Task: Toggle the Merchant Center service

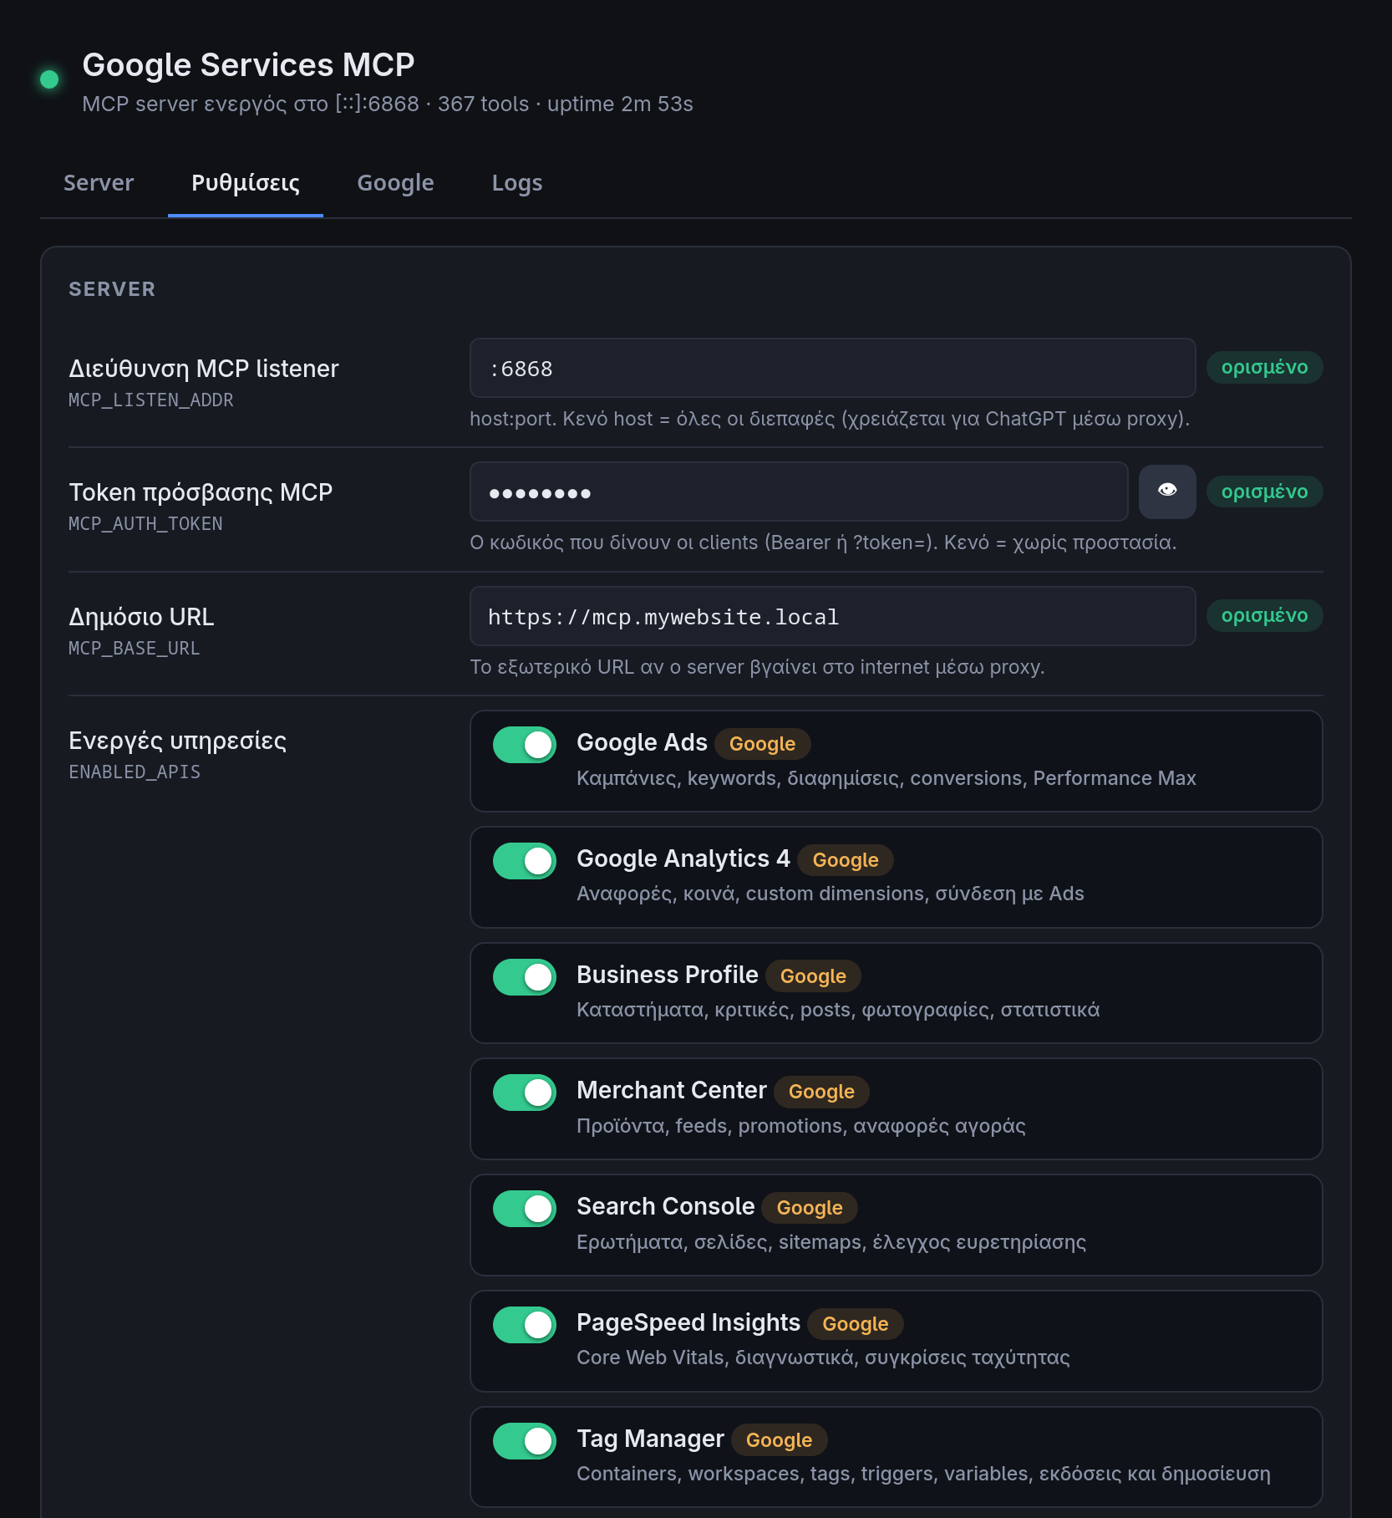Action: point(525,1093)
